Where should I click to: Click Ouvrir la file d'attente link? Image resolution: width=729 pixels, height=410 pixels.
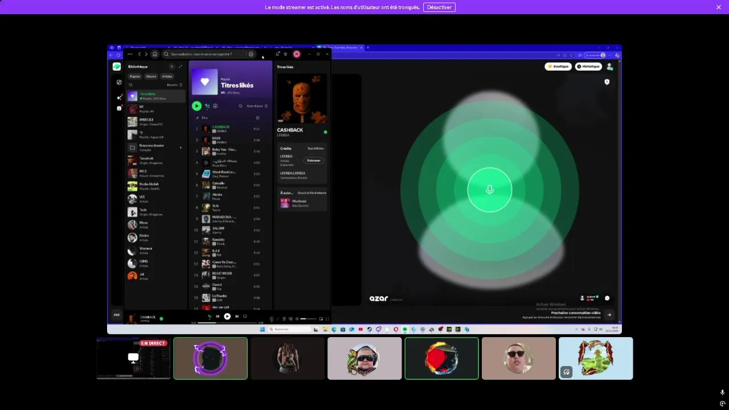pos(312,193)
